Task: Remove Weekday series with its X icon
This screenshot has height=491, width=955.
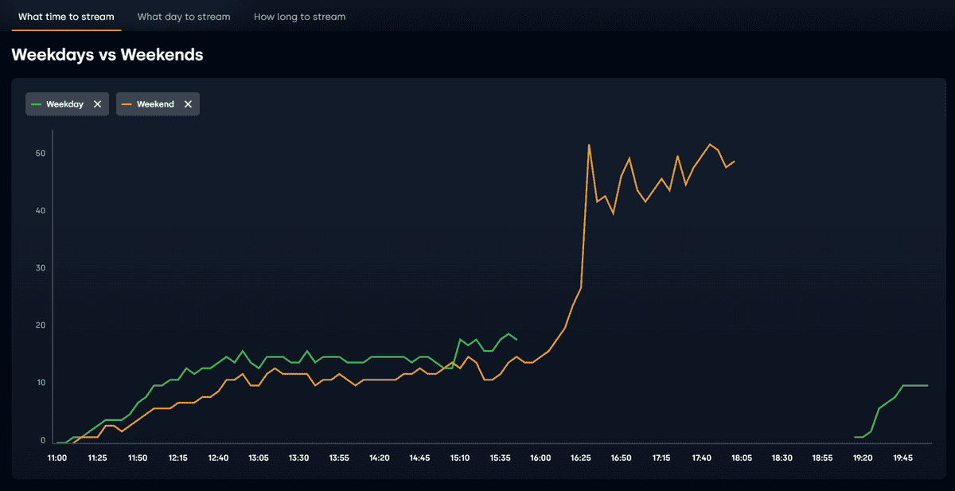Action: click(97, 104)
